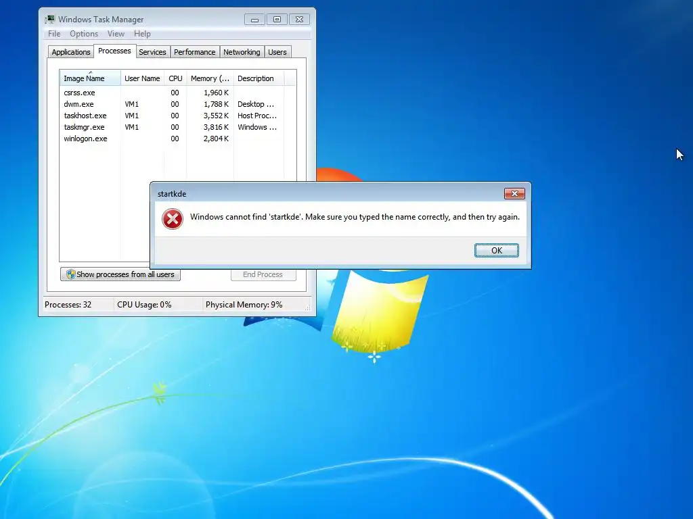Click the 1,960 K memory value
The height and width of the screenshot is (519, 693).
tap(216, 93)
